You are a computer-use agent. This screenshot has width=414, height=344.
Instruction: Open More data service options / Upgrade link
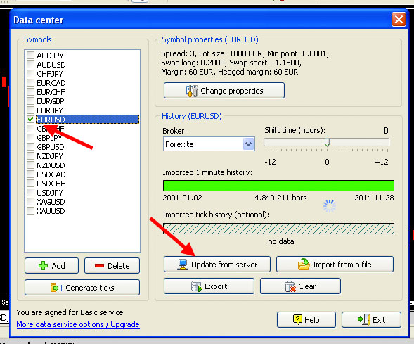coord(78,324)
